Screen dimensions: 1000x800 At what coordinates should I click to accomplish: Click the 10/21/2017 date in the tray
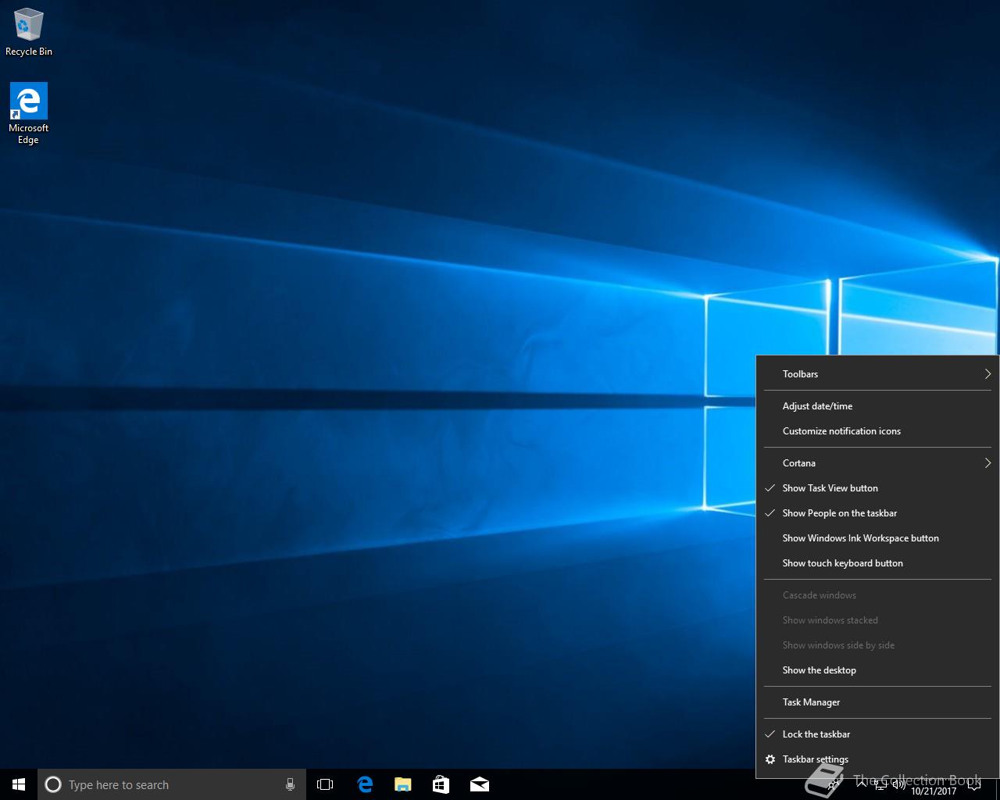point(934,791)
